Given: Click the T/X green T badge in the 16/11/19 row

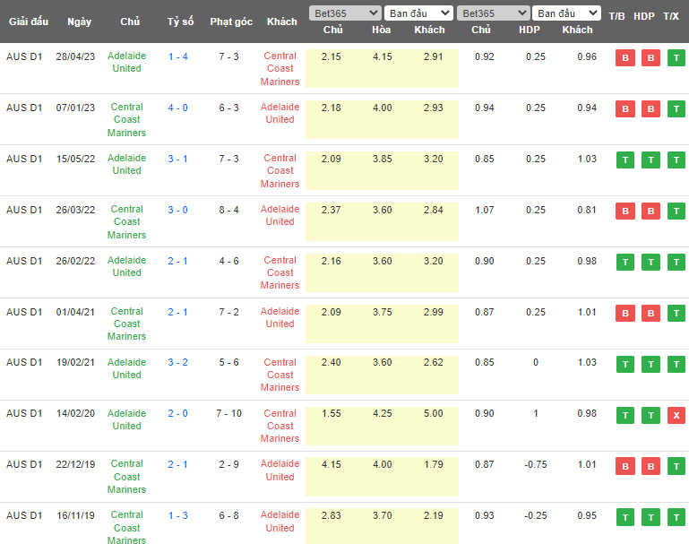Looking at the screenshot, I should click(x=676, y=518).
